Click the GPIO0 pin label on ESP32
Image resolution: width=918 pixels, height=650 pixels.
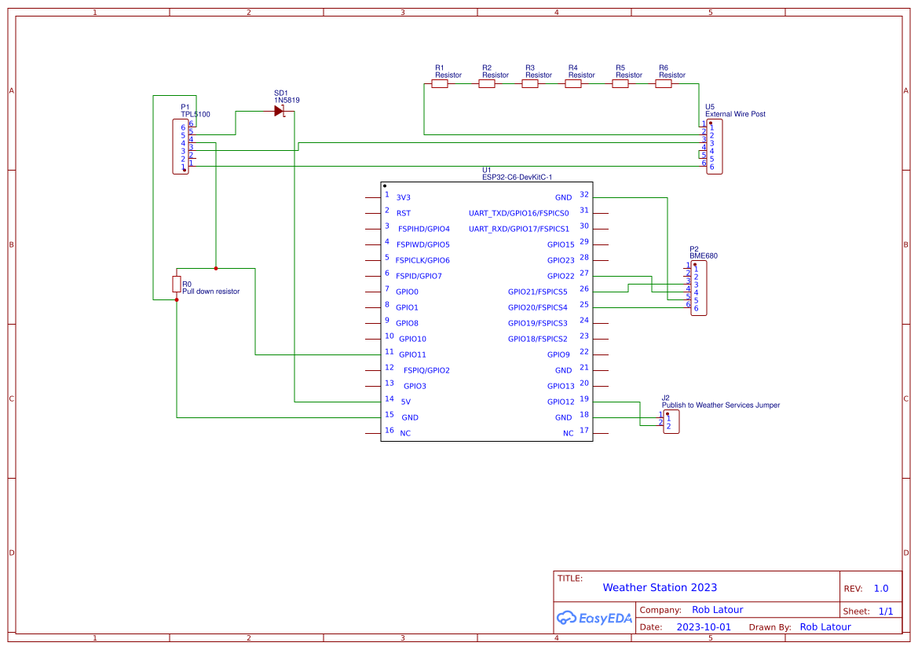[x=407, y=292]
